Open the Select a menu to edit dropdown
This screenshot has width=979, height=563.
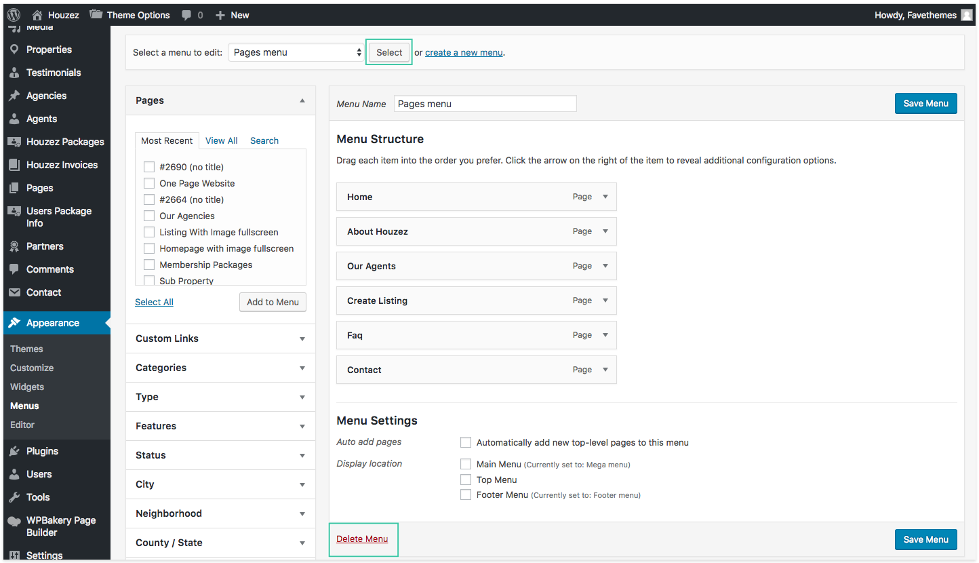297,52
